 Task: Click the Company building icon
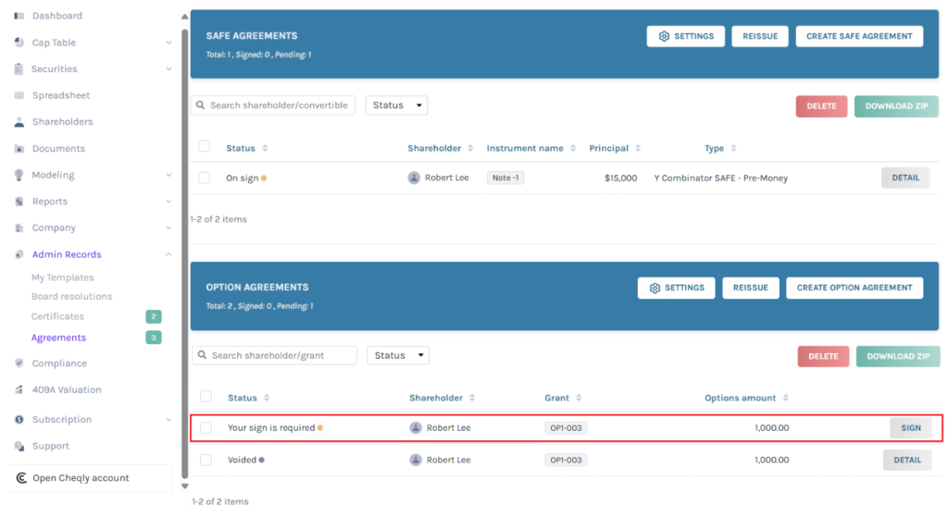tap(19, 227)
